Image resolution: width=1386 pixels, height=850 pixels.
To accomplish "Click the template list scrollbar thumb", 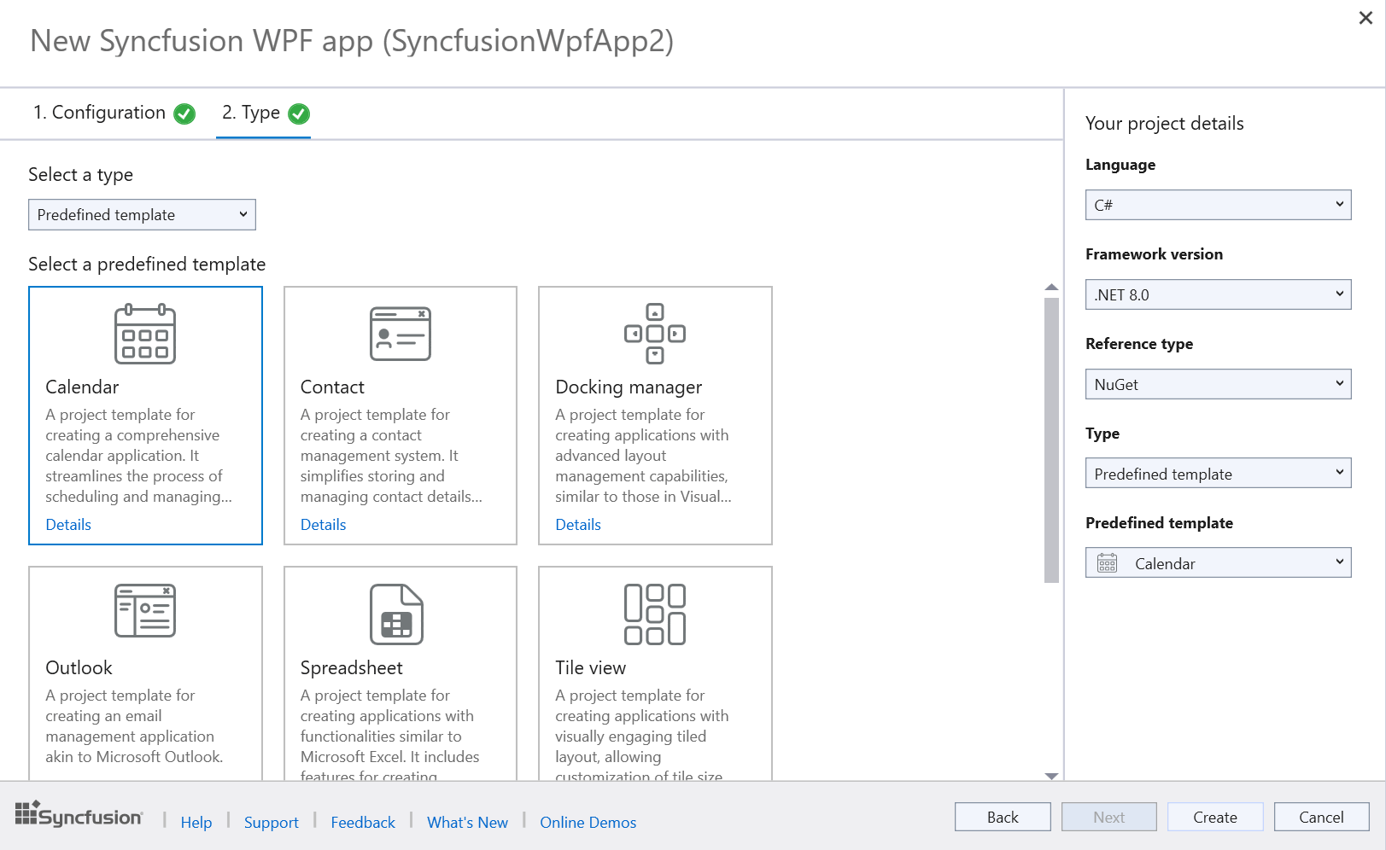I will [1052, 440].
